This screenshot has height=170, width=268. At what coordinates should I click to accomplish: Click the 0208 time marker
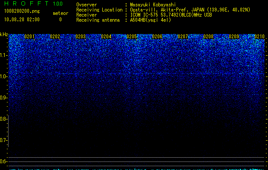(208, 37)
